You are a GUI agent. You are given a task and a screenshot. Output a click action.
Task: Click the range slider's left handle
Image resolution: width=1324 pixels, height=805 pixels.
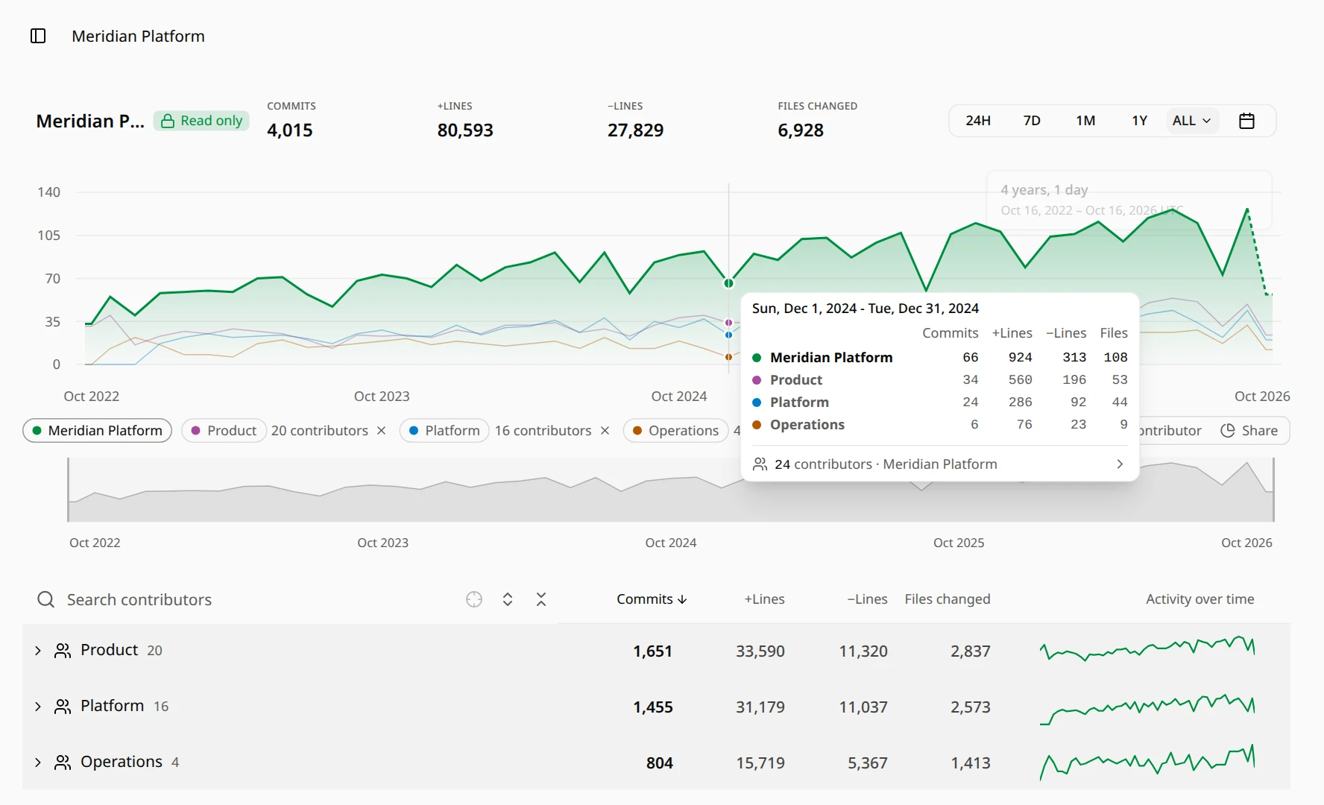tap(68, 490)
